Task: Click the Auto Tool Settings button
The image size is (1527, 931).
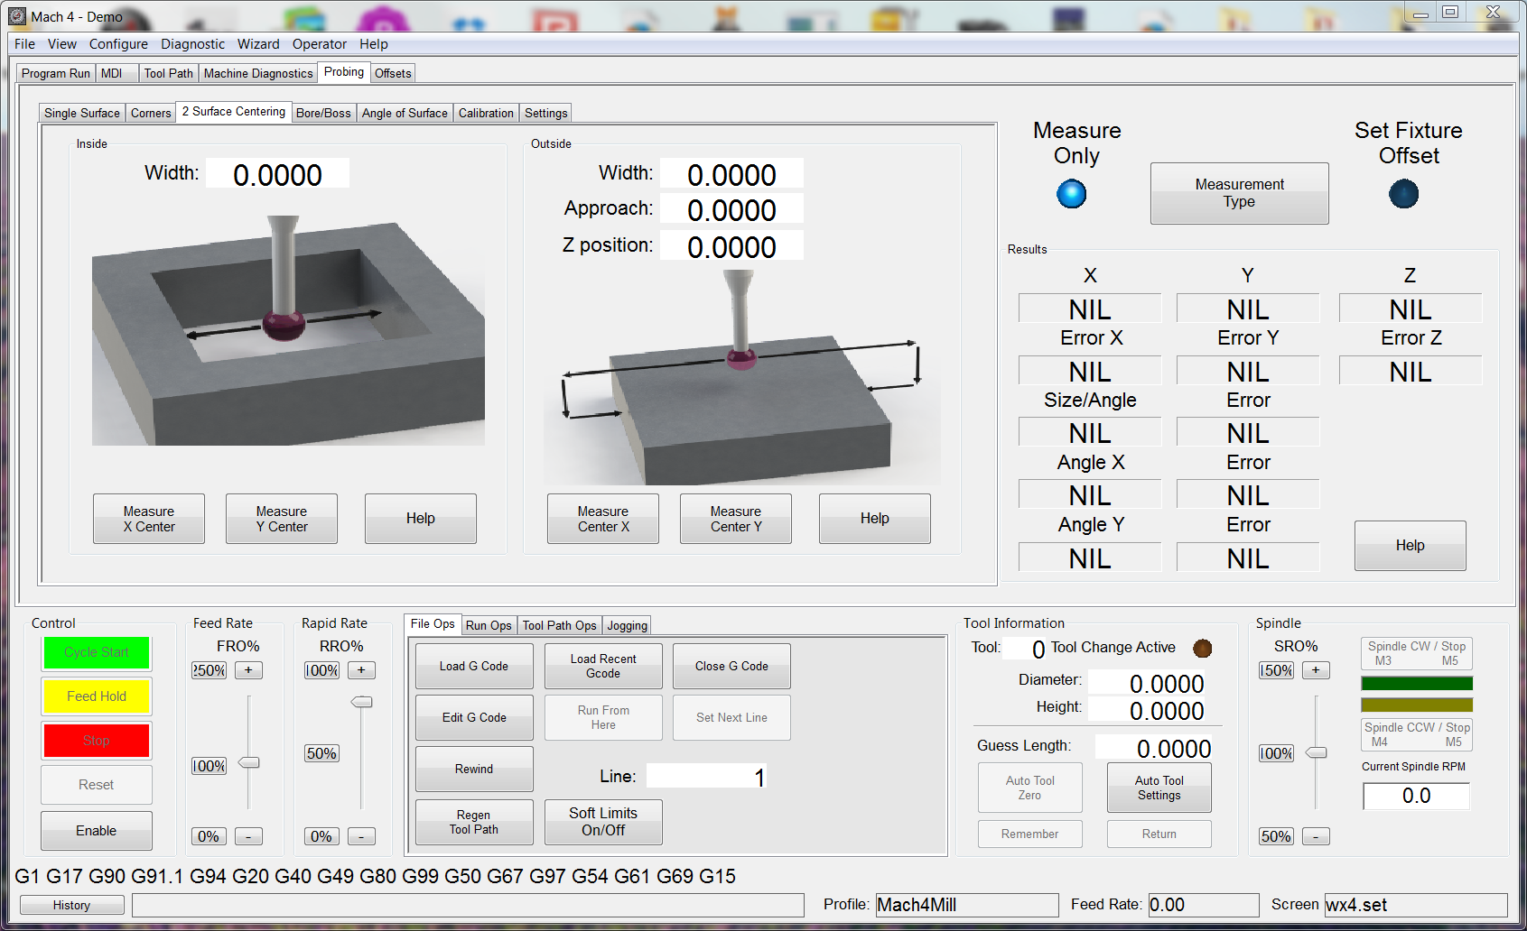Action: [x=1159, y=788]
